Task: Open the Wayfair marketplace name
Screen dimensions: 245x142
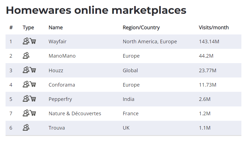Action: [x=57, y=42]
